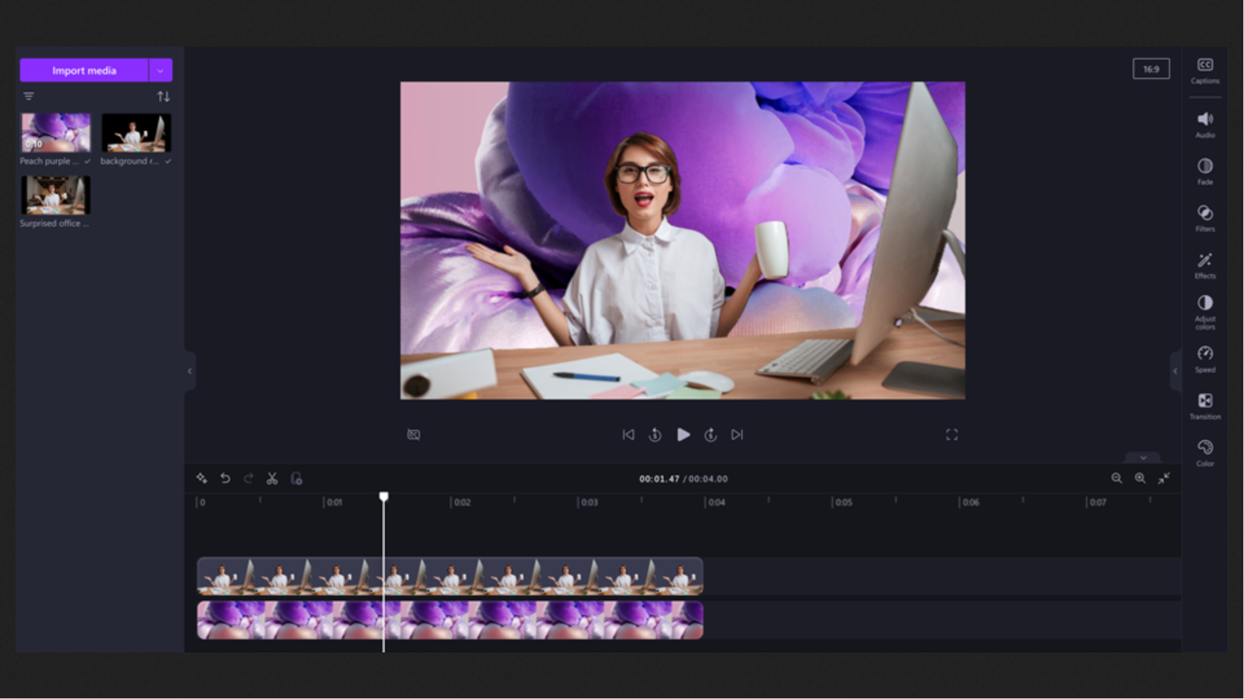
Task: Open the Captions panel
Action: click(1204, 70)
